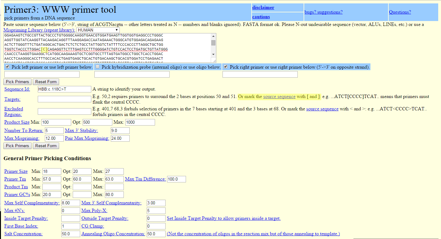Open the Excluded Regions help link

click(x=14, y=112)
